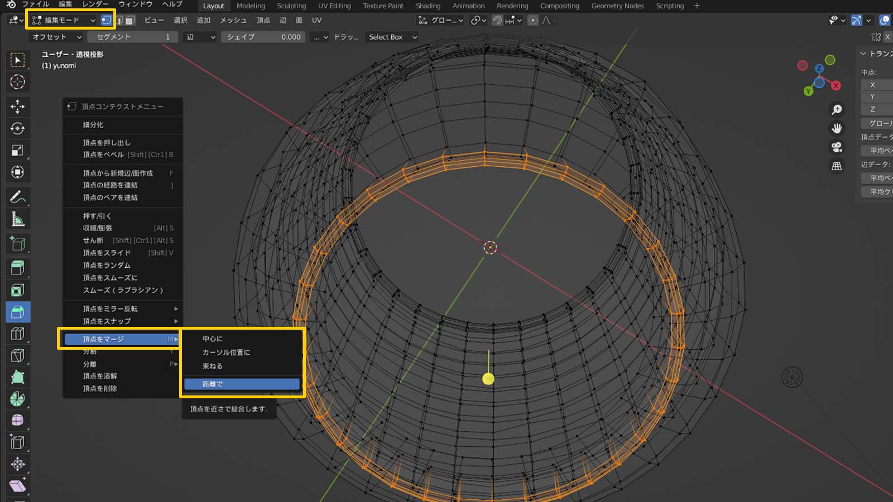Pick the Measure tool
The image size is (893, 502).
click(x=17, y=219)
